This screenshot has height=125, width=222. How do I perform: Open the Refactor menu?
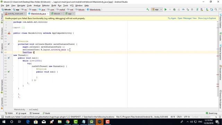[46, 6]
